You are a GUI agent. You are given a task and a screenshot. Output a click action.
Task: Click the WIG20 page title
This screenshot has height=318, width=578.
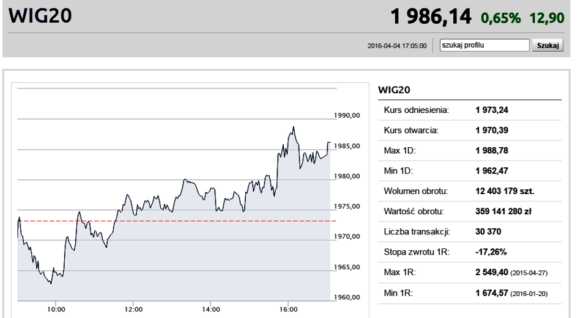(40, 16)
